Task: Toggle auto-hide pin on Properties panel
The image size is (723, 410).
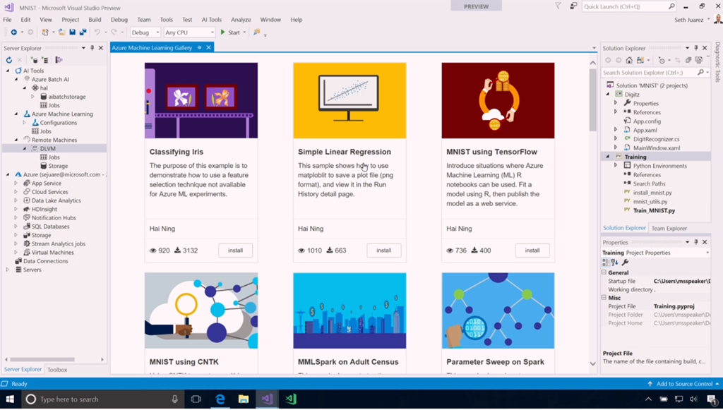Action: click(696, 242)
